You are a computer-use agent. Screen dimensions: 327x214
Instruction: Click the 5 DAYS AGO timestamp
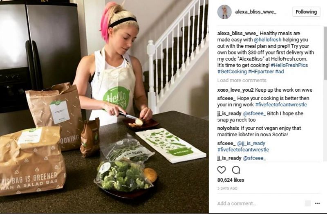(x=227, y=188)
